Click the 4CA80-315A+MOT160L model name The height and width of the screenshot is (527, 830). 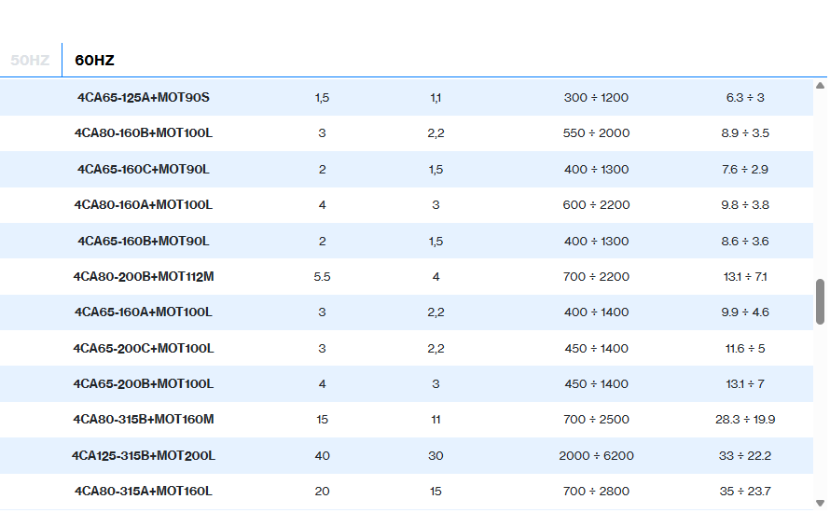pyautogui.click(x=144, y=492)
